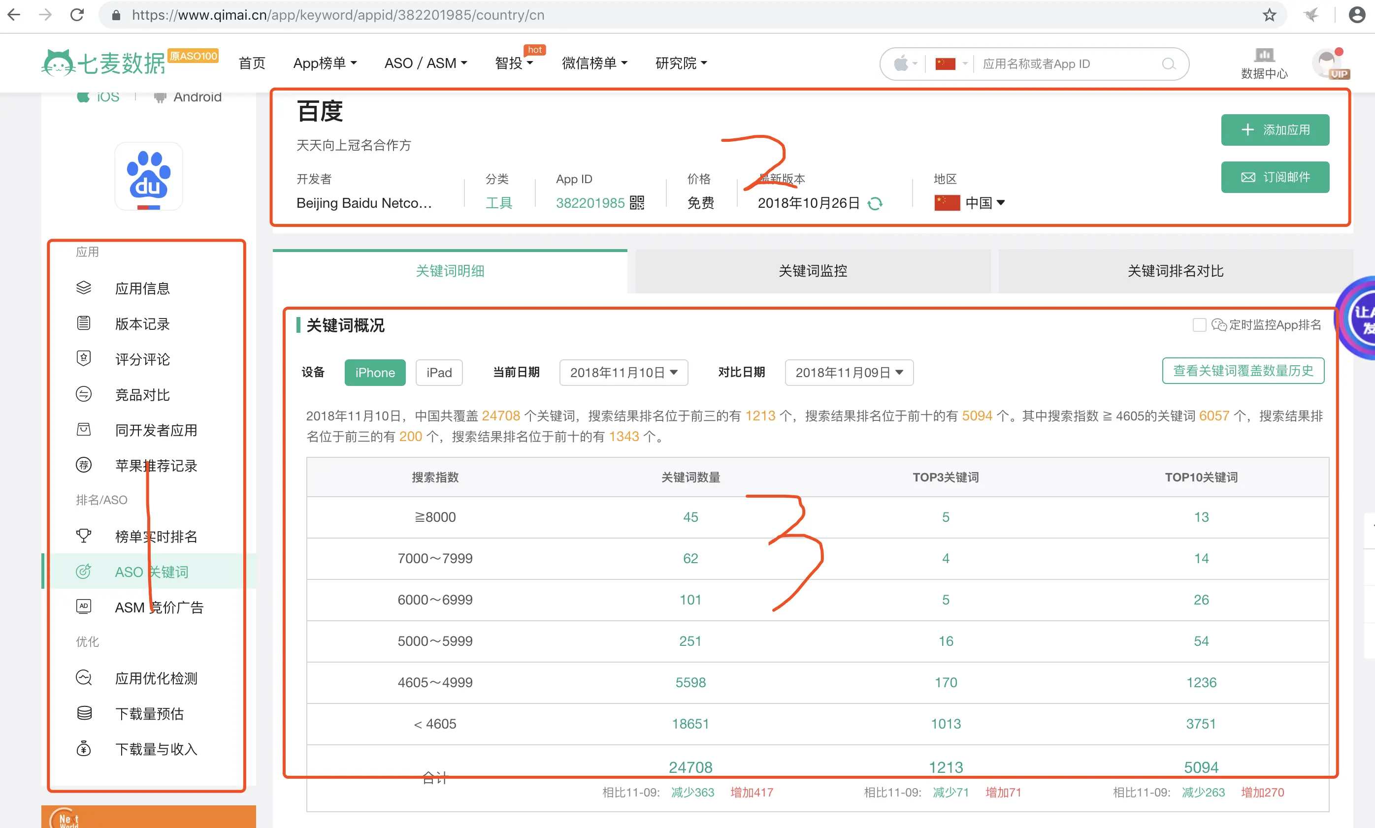Click the Baidu app icon thumbnail
This screenshot has width=1375, height=828.
pos(148,176)
